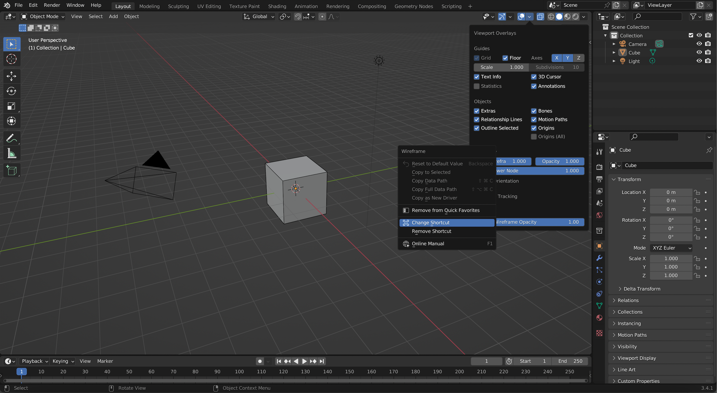Open the Object Mode dropdown
The height and width of the screenshot is (393, 717).
pos(43,17)
